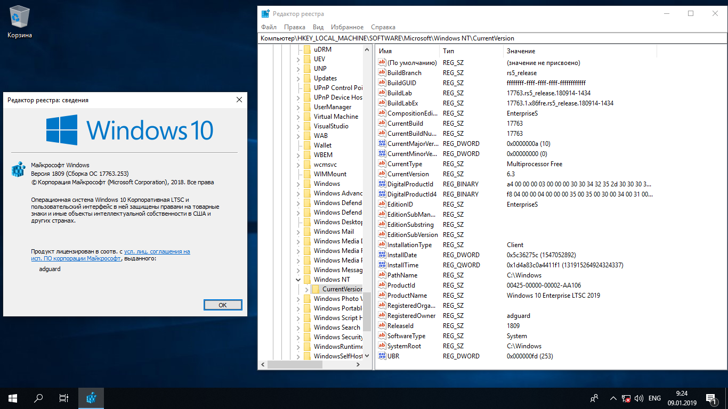Open the Recycle Bin desktop icon
Screen dimensions: 728x409
click(x=20, y=22)
